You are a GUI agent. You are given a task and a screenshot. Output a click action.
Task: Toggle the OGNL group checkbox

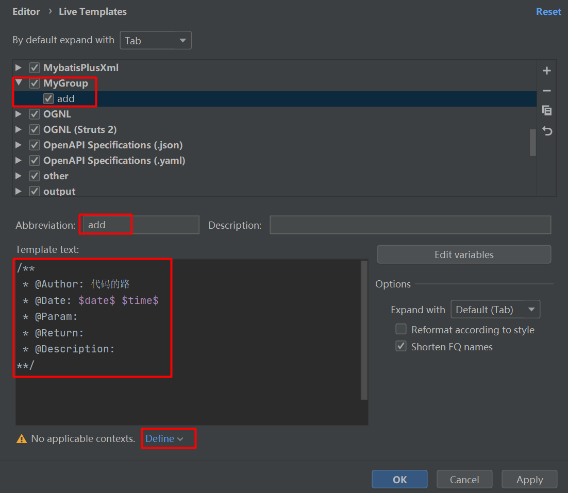[x=35, y=114]
